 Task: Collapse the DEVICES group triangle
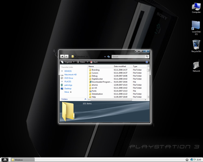[x=62, y=71]
